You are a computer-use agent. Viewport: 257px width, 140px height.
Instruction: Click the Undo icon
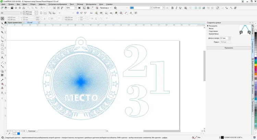[x=41, y=8]
